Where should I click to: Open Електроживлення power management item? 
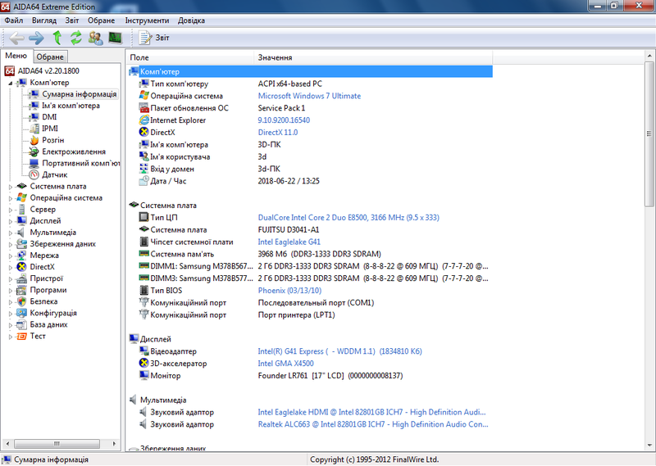pyautogui.click(x=74, y=152)
